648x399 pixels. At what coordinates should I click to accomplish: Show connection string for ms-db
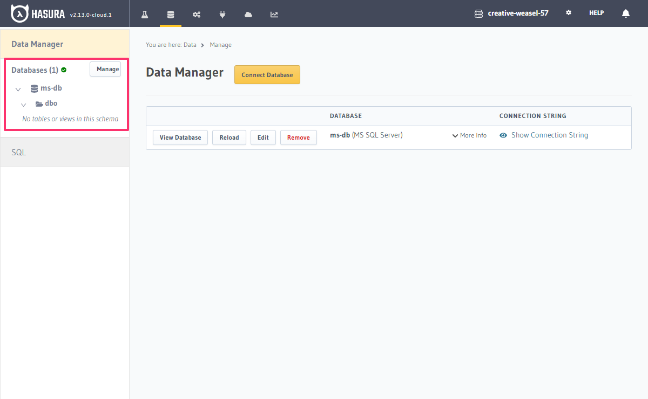coord(549,135)
